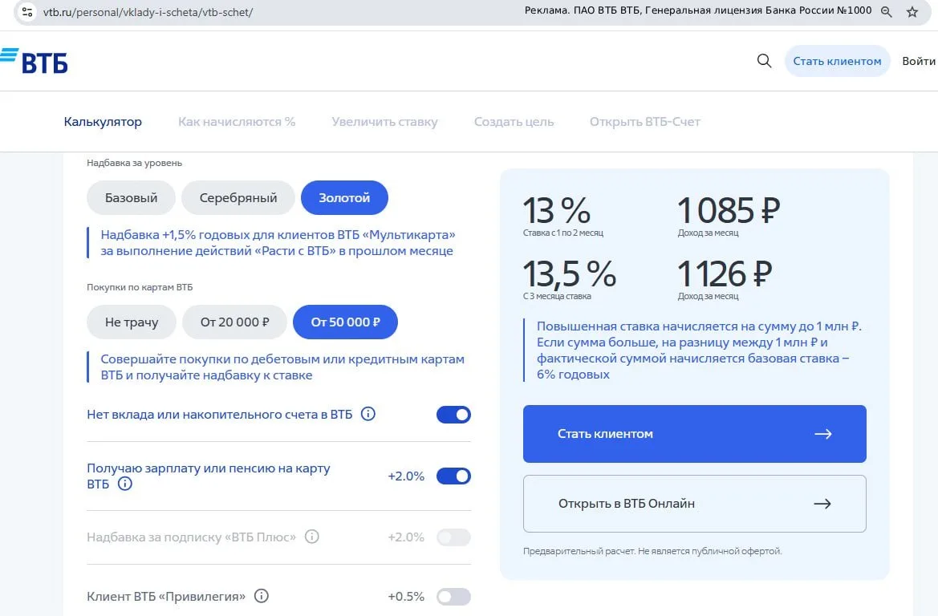Click the large blue «Стать клиентом» button
This screenshot has height=616, width=938.
pos(695,434)
